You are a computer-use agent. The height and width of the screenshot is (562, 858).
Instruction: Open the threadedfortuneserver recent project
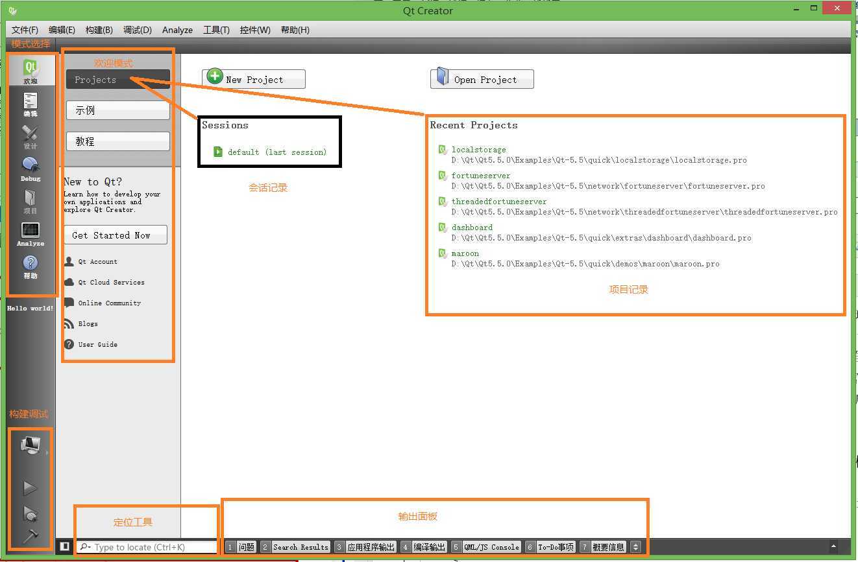coord(499,202)
